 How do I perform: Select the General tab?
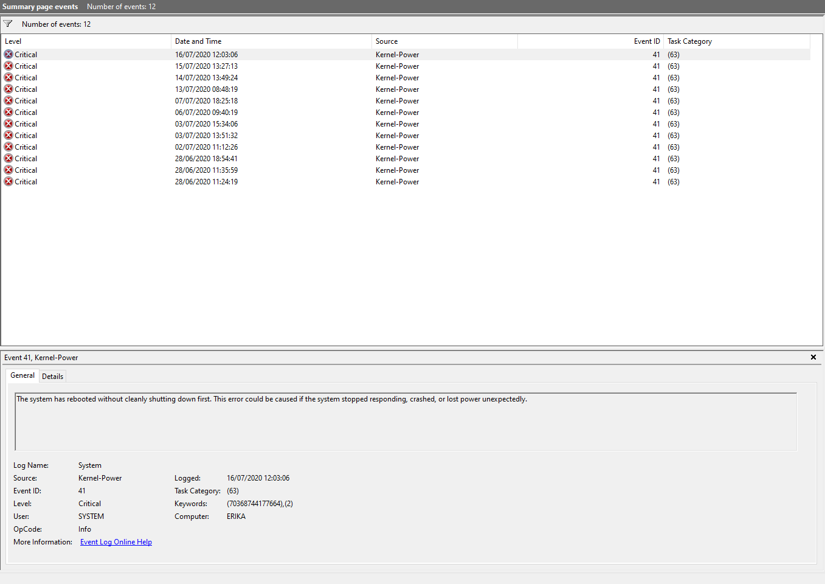point(22,375)
